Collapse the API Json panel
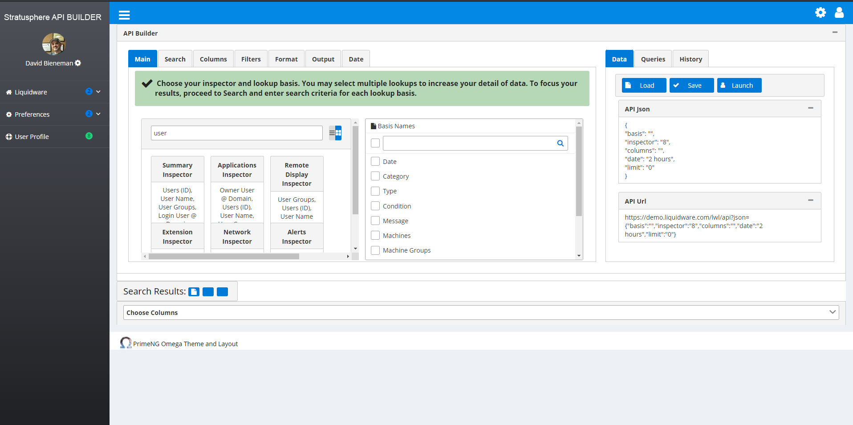853x425 pixels. click(811, 108)
